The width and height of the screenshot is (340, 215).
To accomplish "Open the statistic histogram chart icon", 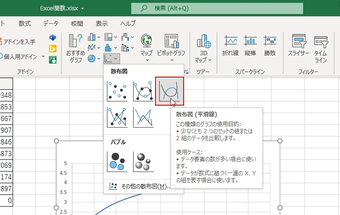I will point(108,48).
